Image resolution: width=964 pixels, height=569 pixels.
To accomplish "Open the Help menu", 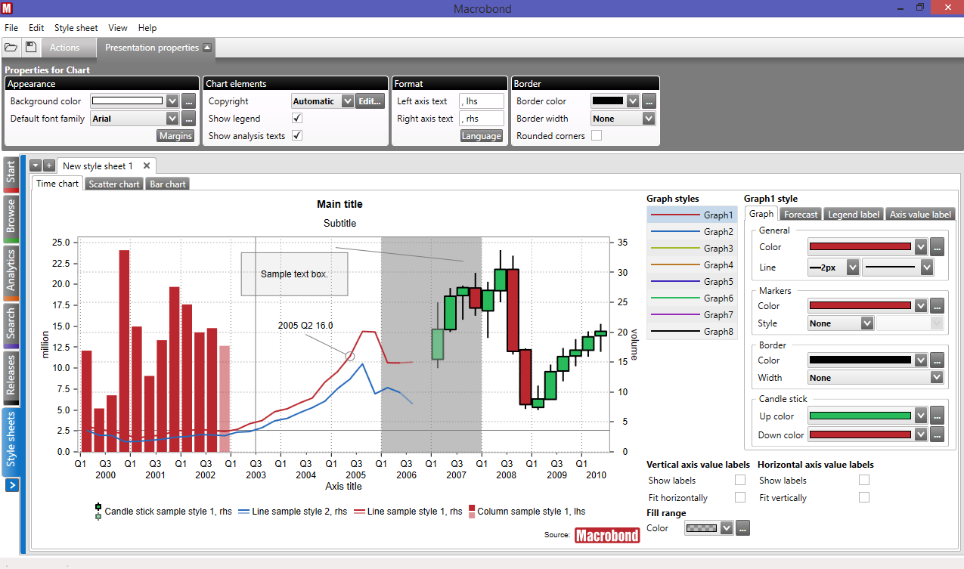I will (147, 28).
